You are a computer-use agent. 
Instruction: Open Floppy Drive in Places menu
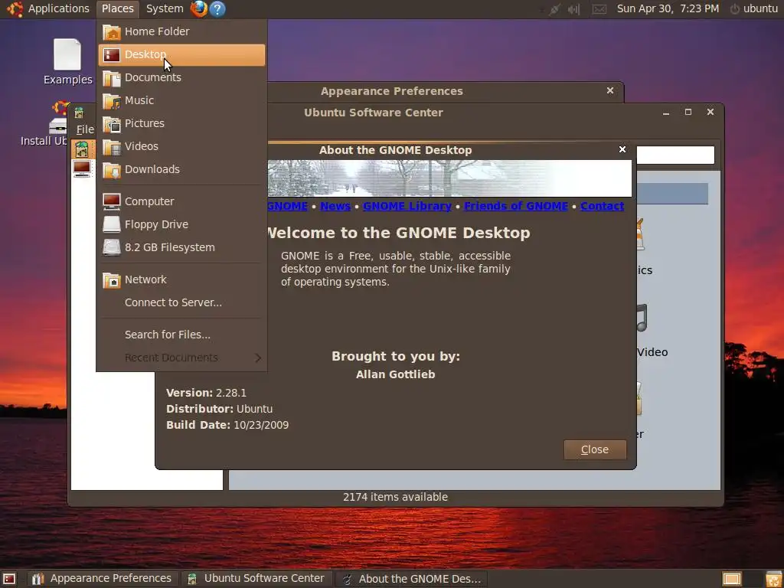(181, 224)
